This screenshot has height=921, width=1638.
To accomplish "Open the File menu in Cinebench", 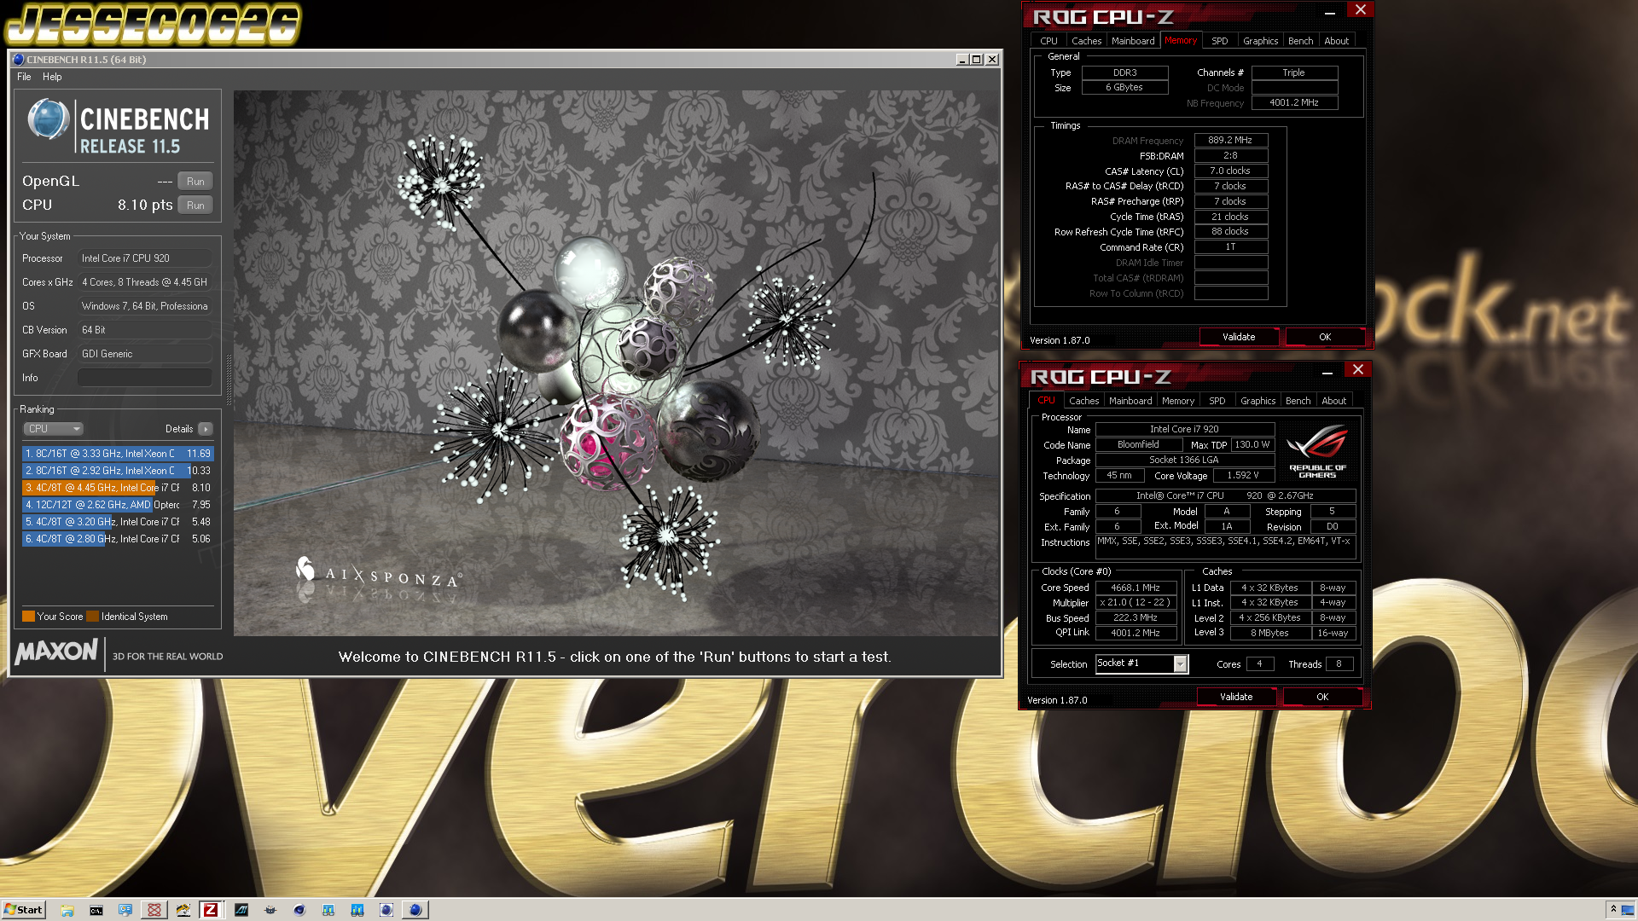I will [24, 77].
